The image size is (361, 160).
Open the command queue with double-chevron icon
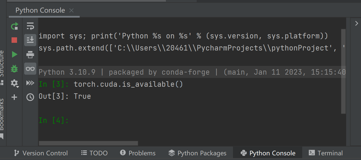click(x=30, y=83)
